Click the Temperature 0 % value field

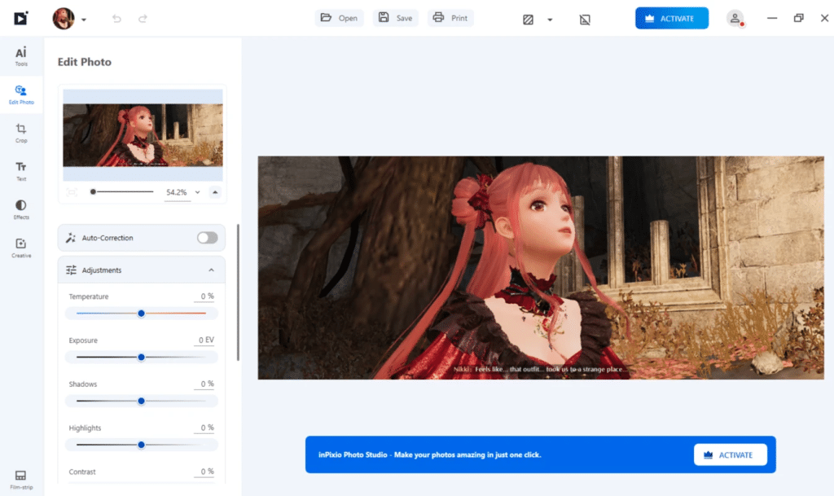pos(204,296)
